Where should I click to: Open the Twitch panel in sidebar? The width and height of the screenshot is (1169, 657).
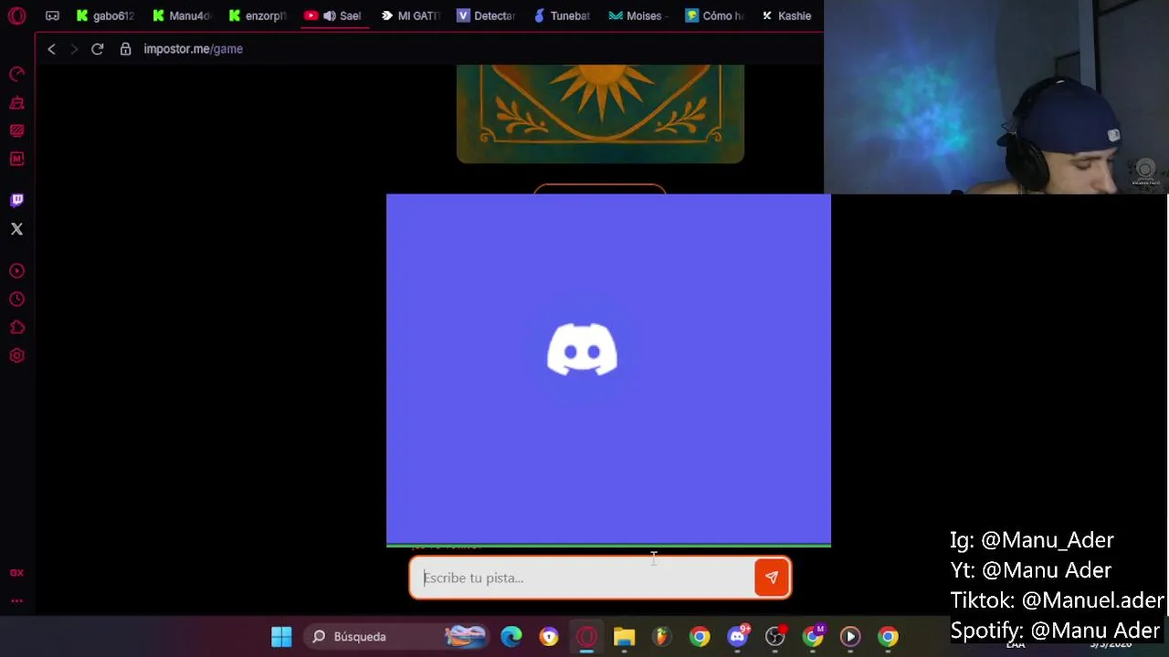(x=16, y=200)
